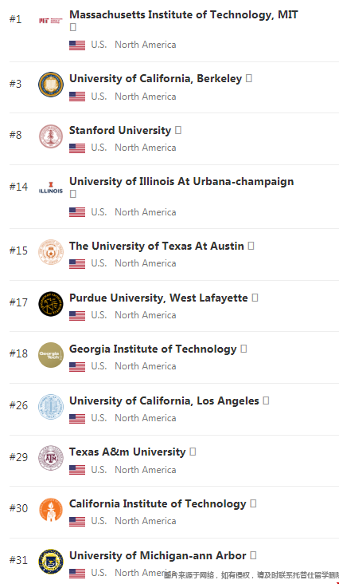Click the US flag under Purdue University

point(77,315)
